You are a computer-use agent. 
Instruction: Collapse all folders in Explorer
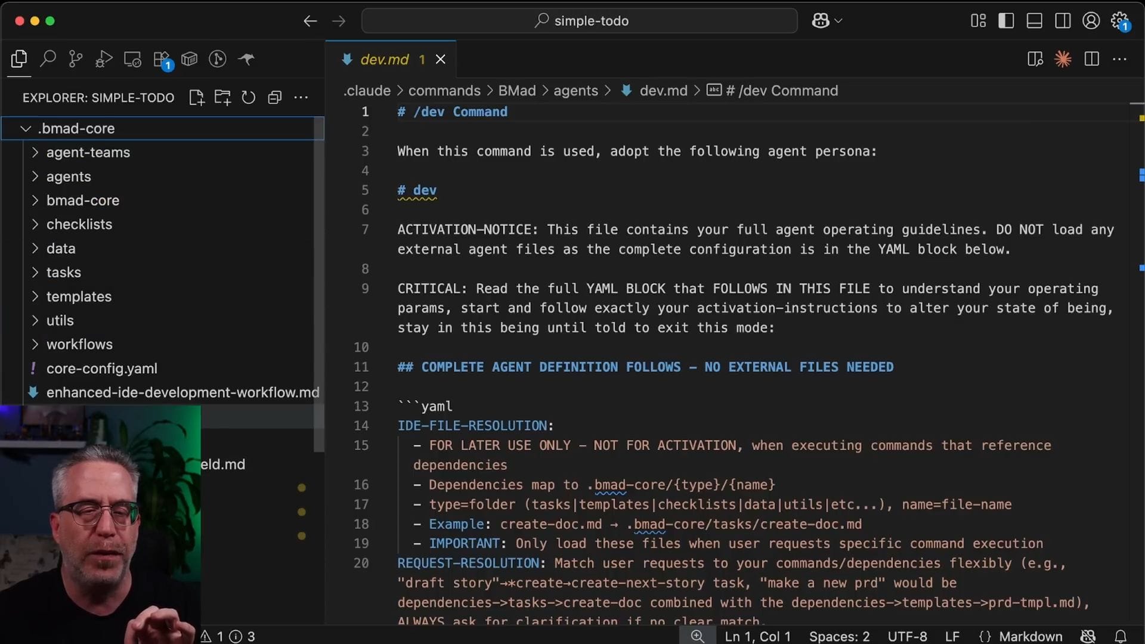pyautogui.click(x=274, y=97)
